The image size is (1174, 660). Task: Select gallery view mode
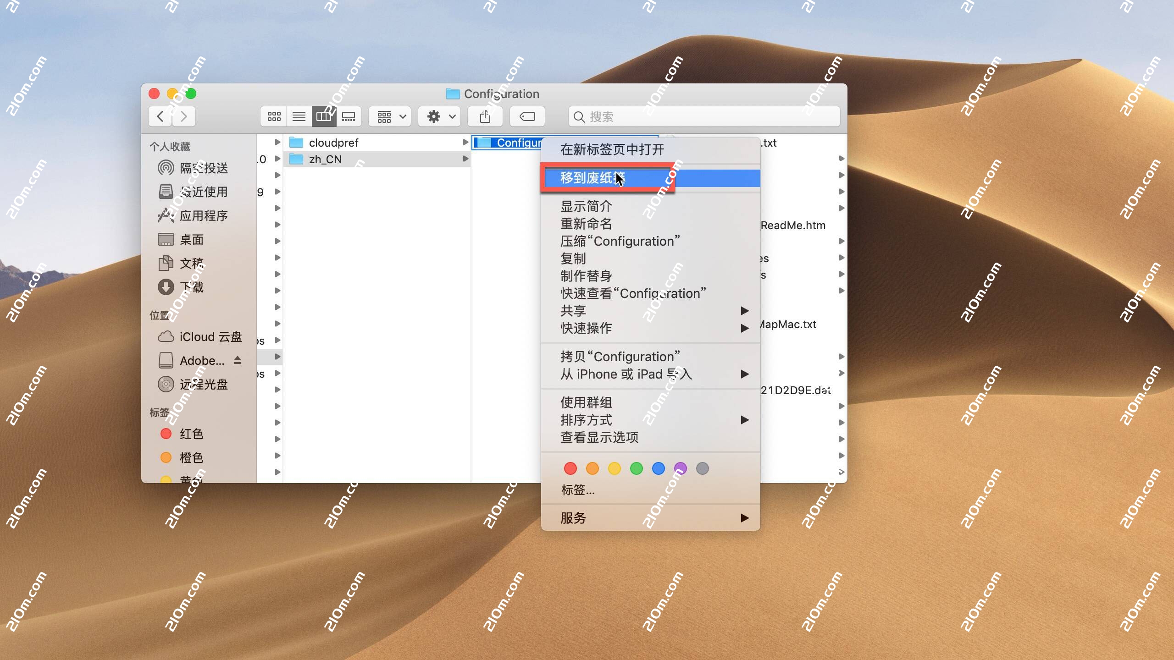point(349,116)
